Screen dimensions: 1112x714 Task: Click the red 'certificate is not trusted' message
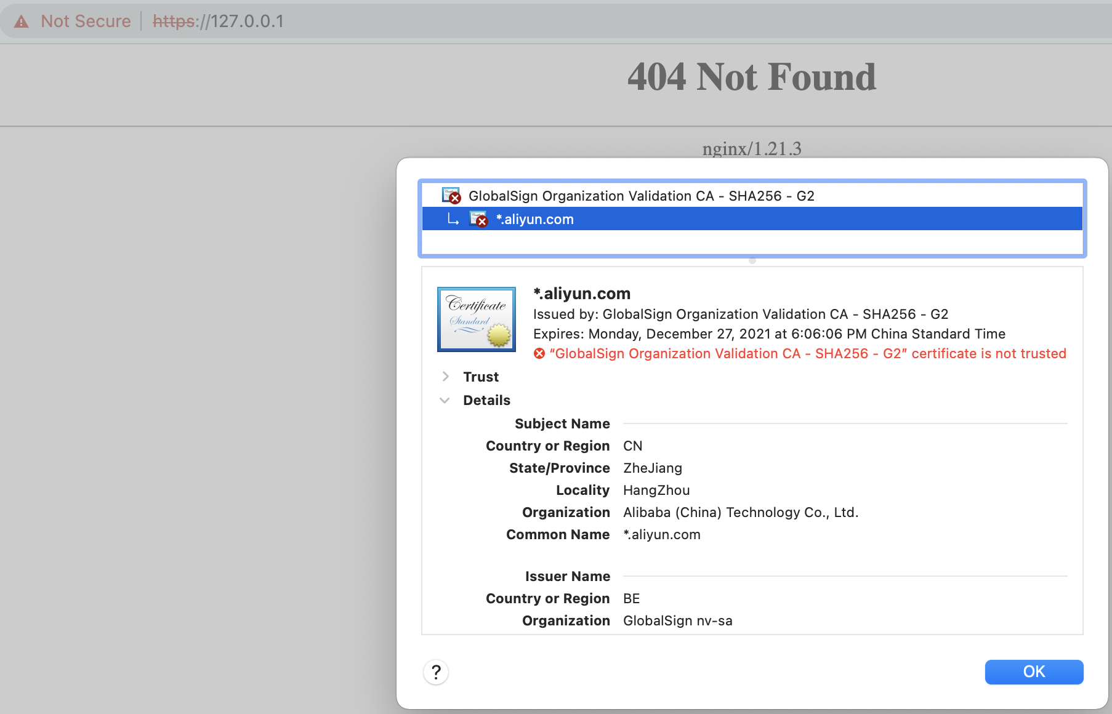808,353
